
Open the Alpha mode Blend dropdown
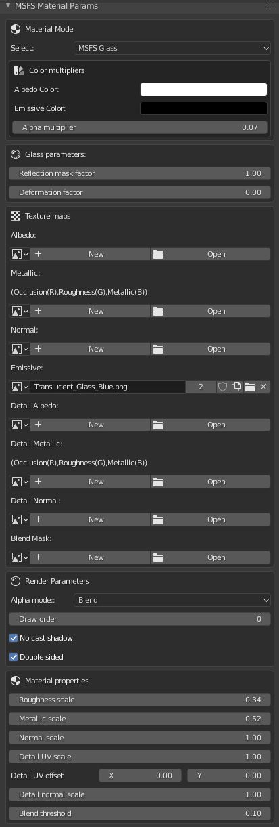172,600
